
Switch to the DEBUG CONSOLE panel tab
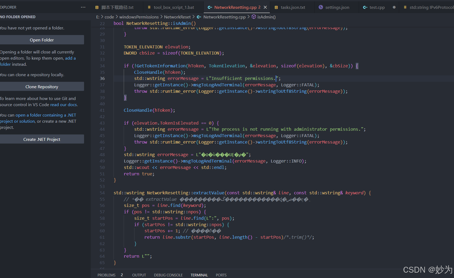coord(168,275)
